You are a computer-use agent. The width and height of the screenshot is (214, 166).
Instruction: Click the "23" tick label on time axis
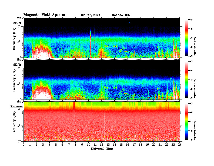173,145
